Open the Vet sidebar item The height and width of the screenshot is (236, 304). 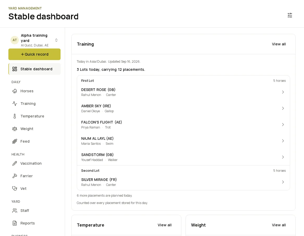coord(35,189)
